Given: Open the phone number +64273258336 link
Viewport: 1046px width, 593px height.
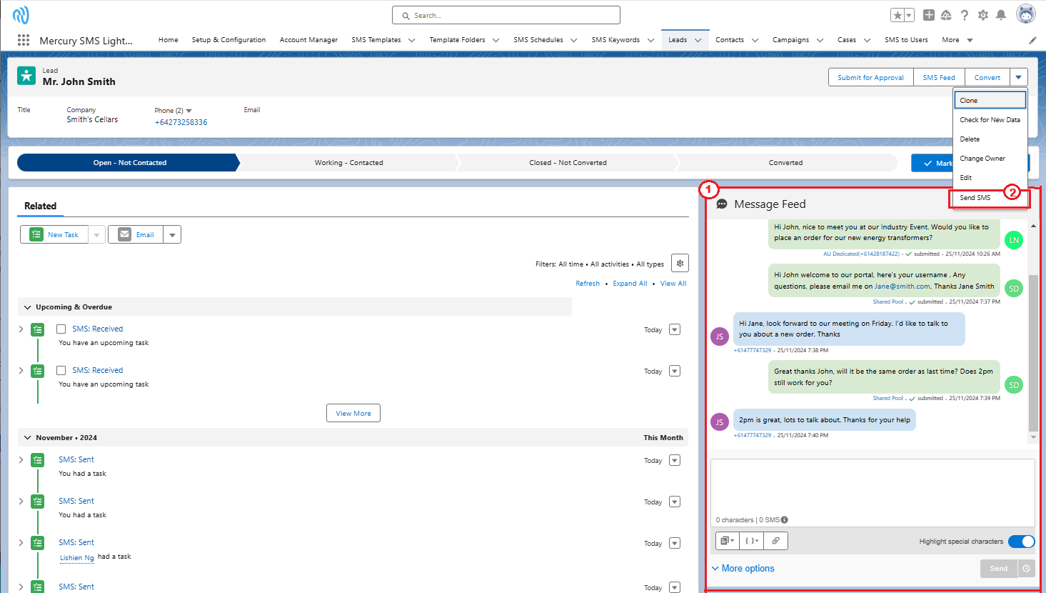Looking at the screenshot, I should tap(181, 122).
